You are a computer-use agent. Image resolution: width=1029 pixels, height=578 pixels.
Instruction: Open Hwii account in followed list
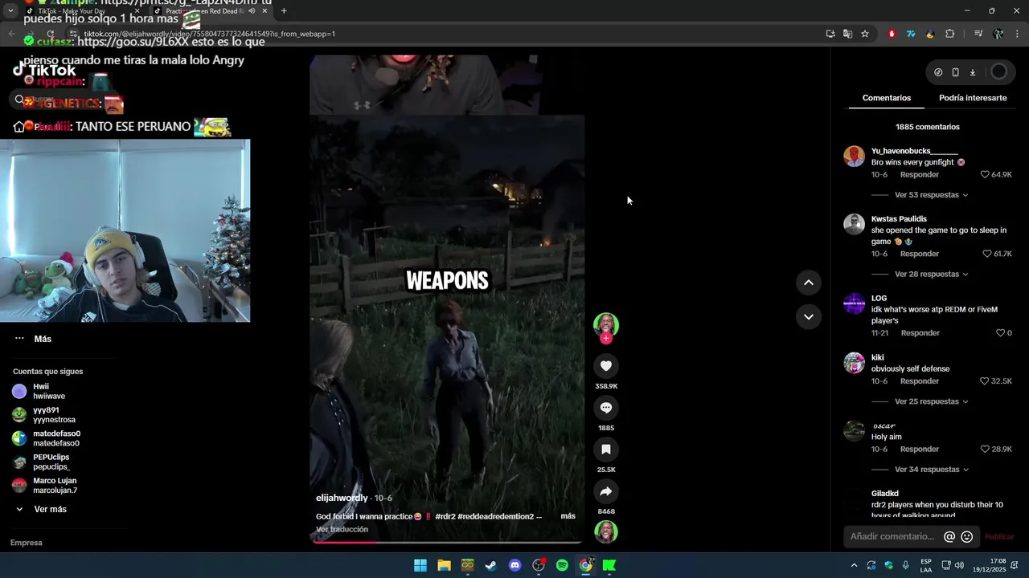(50, 391)
